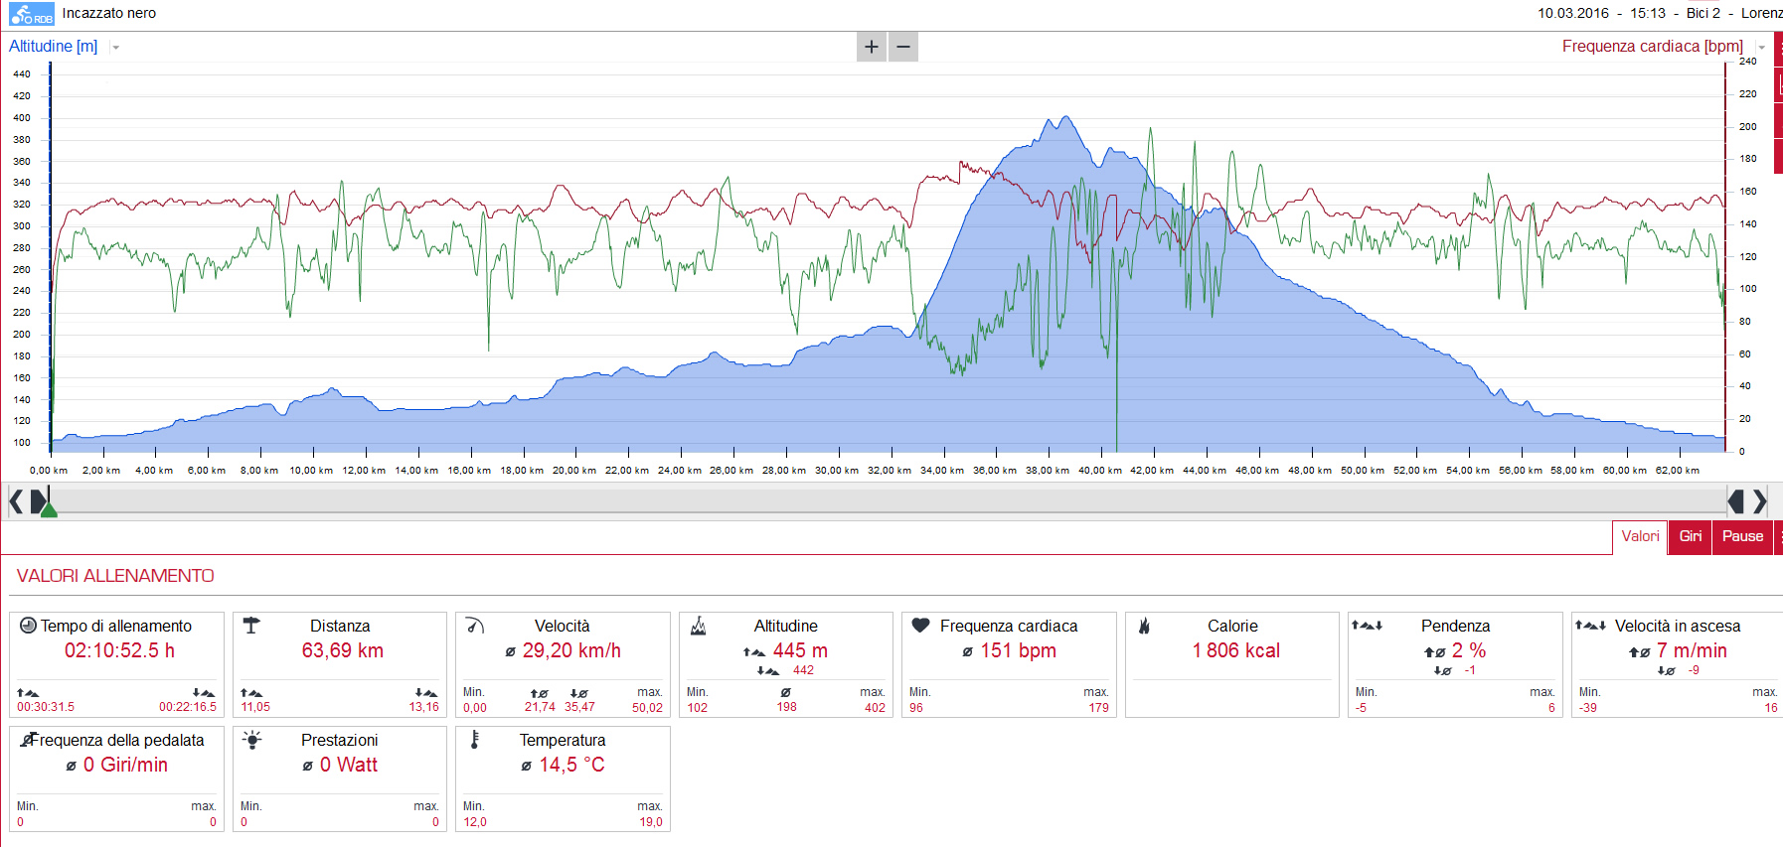Click the ascent meters icon beside 445 m
Screen dimensions: 1783x847
[754, 652]
